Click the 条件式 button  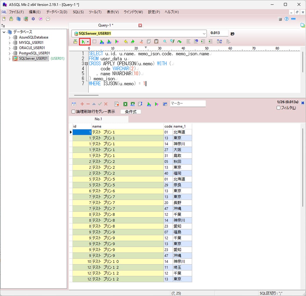point(131,112)
